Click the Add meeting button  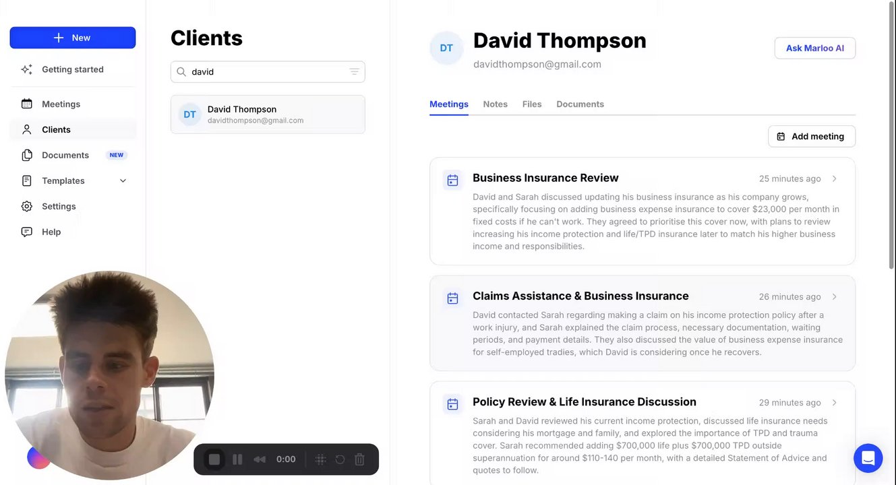(x=812, y=136)
